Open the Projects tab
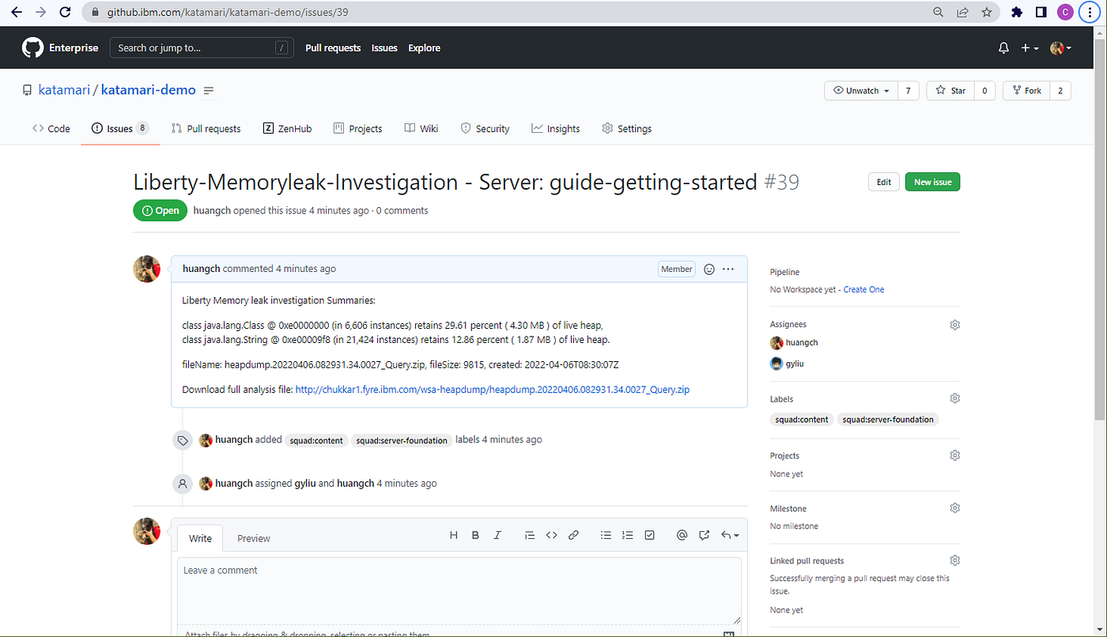The image size is (1107, 637). tap(358, 129)
